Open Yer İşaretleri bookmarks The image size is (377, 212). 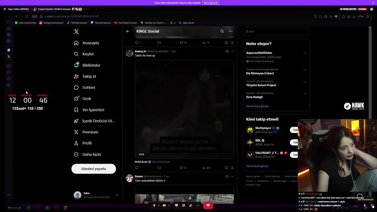(x=89, y=110)
